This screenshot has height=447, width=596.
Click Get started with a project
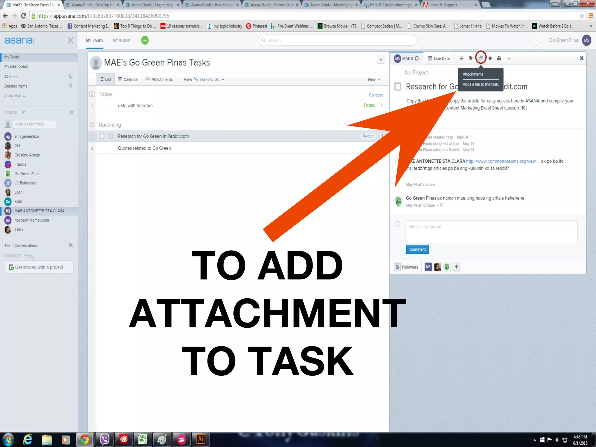39,267
